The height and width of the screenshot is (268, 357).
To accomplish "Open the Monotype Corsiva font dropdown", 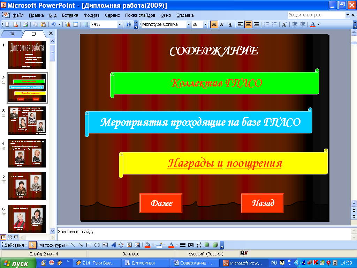I will pyautogui.click(x=189, y=24).
